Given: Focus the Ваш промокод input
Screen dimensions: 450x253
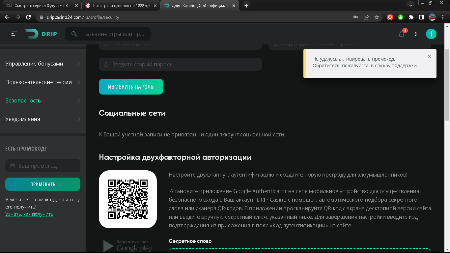Looking at the screenshot, I should coord(43,166).
